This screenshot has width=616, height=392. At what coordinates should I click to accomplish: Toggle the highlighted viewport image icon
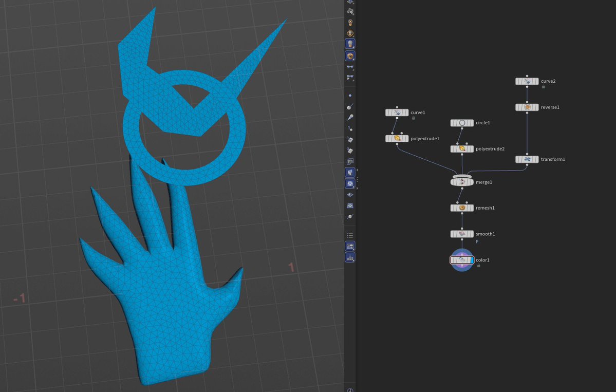pyautogui.click(x=350, y=246)
